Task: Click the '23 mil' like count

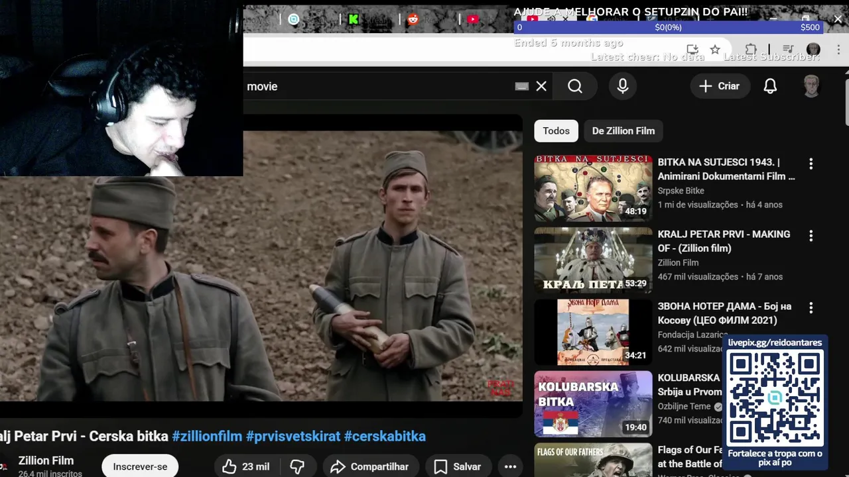Action: coord(255,466)
